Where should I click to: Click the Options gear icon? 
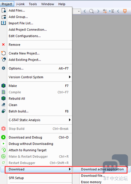pos(4,68)
